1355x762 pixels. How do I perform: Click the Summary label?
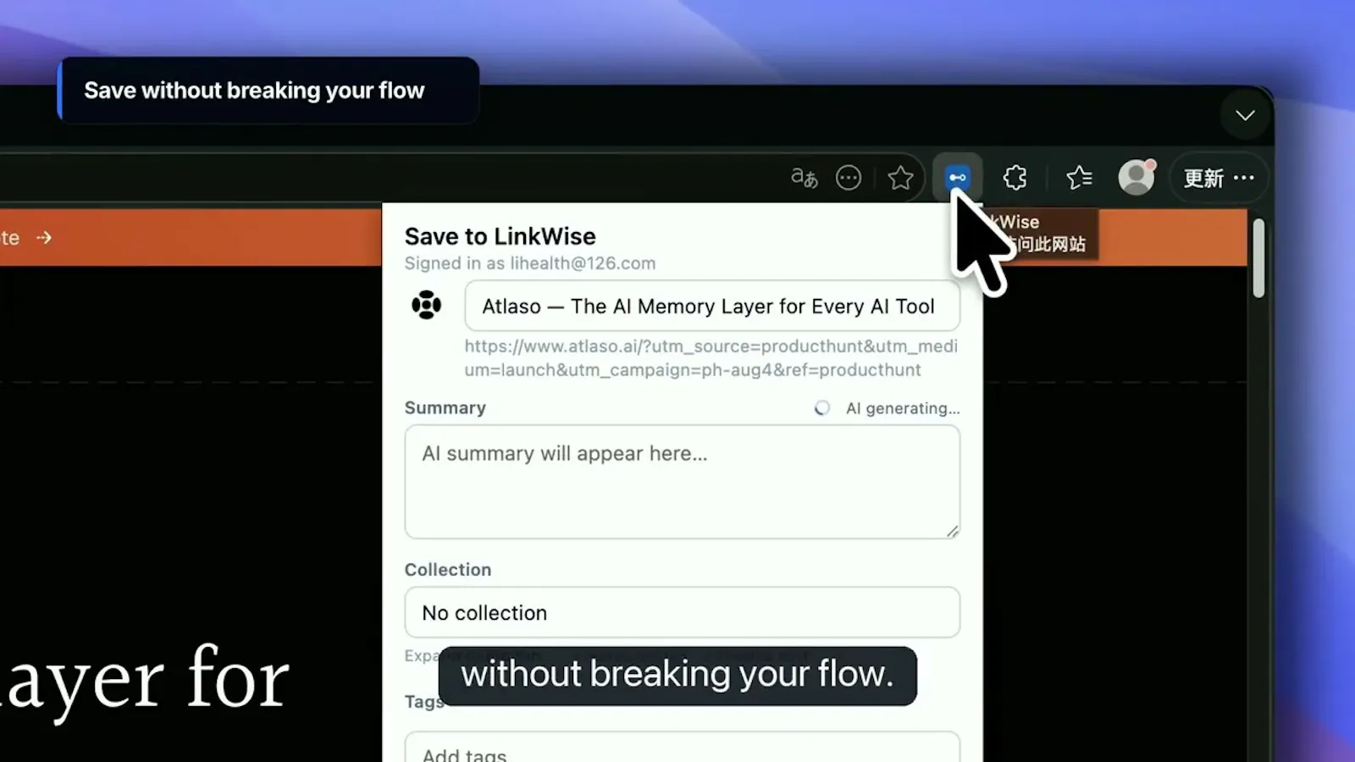point(445,408)
